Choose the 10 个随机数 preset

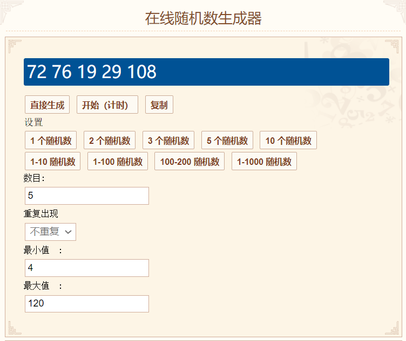288,140
